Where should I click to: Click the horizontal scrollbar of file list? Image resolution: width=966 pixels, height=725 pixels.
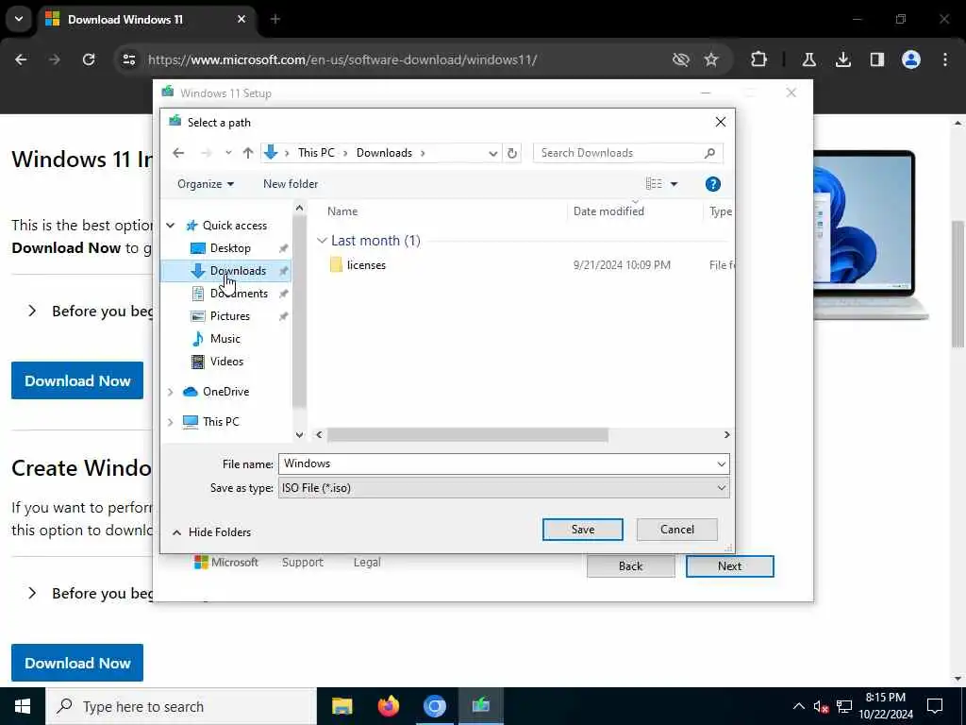pyautogui.click(x=467, y=434)
